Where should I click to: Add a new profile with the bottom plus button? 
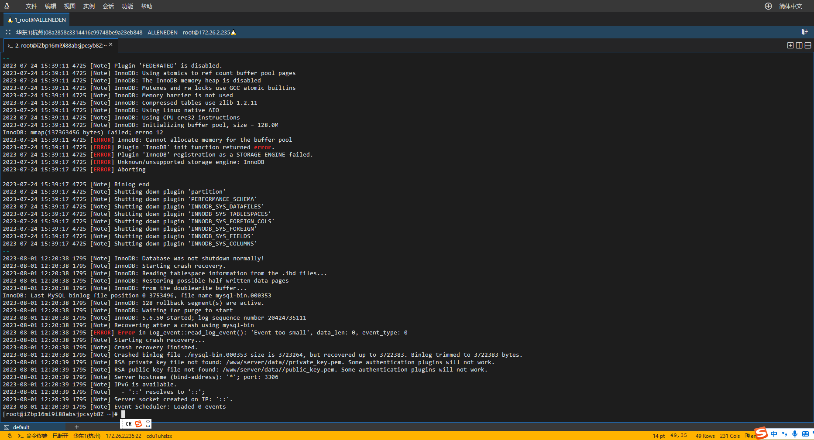tap(77, 427)
